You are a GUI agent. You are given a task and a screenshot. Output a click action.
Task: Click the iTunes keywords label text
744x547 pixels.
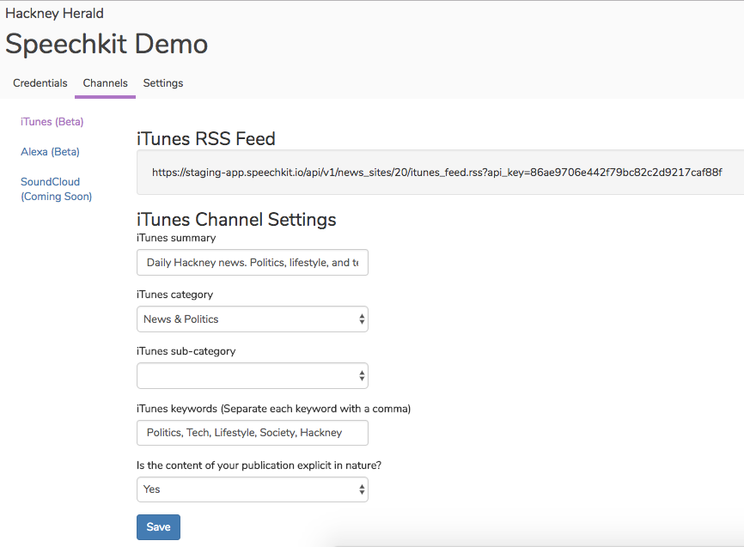coord(273,409)
